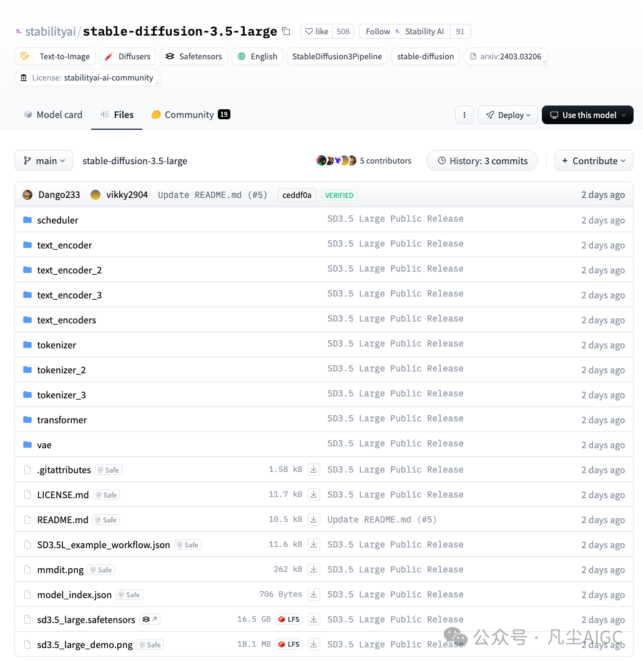Click the tokenizer folder icon
Screen dimensions: 643x663
point(27,345)
